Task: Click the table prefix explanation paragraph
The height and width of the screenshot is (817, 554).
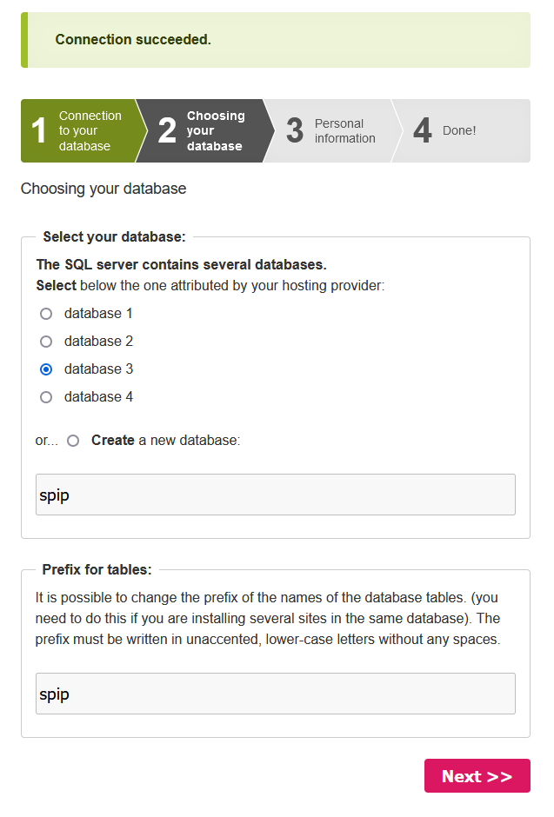Action: (x=267, y=619)
